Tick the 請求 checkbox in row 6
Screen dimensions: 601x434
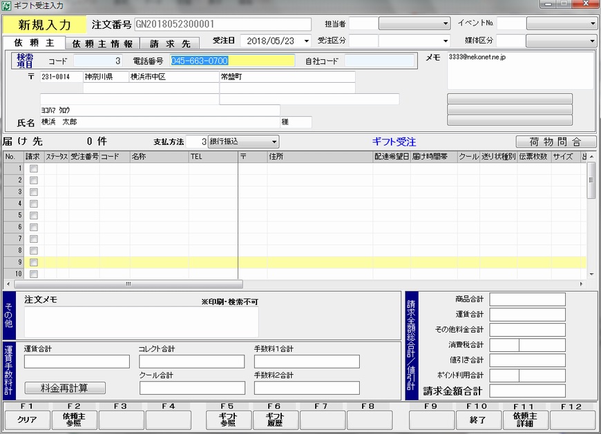(34, 227)
